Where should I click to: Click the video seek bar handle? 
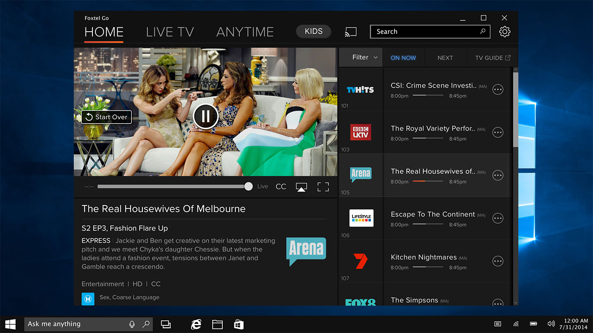[x=248, y=186]
